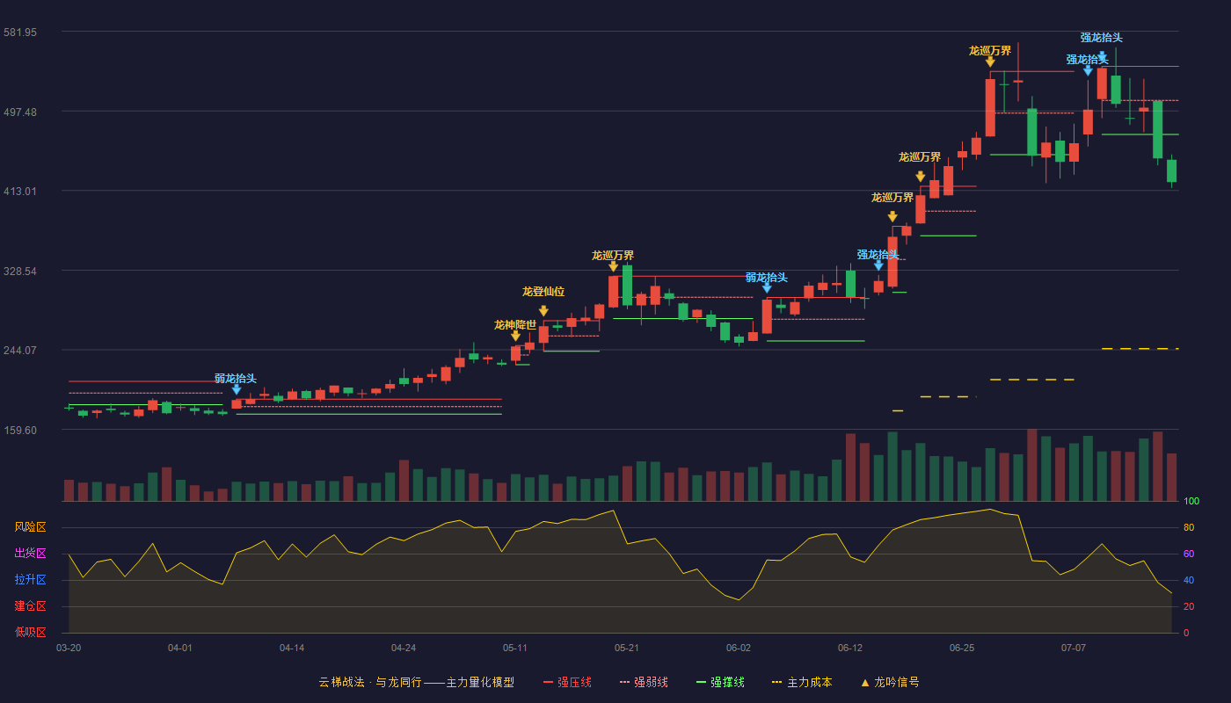Screen dimensions: 1231x703
Task: Click the topmost 强龙抬头 label near 07-07
Action: click(x=1102, y=38)
